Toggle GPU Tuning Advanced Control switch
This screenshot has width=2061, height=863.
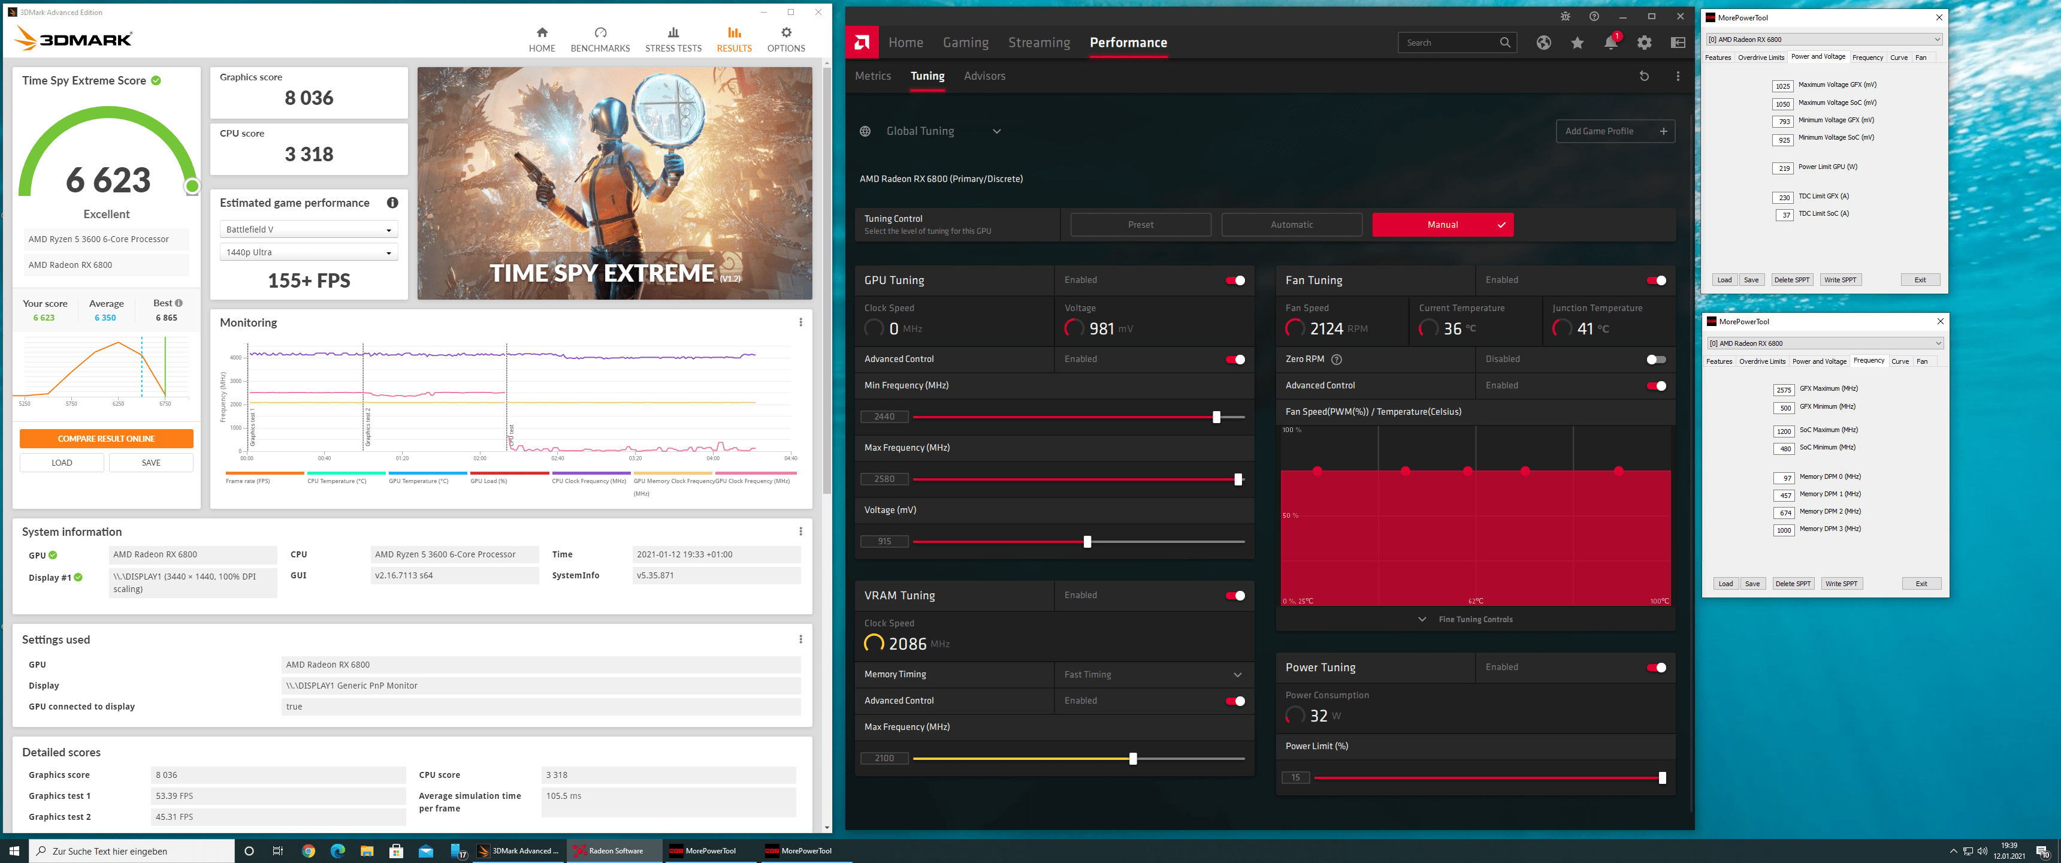click(x=1235, y=360)
